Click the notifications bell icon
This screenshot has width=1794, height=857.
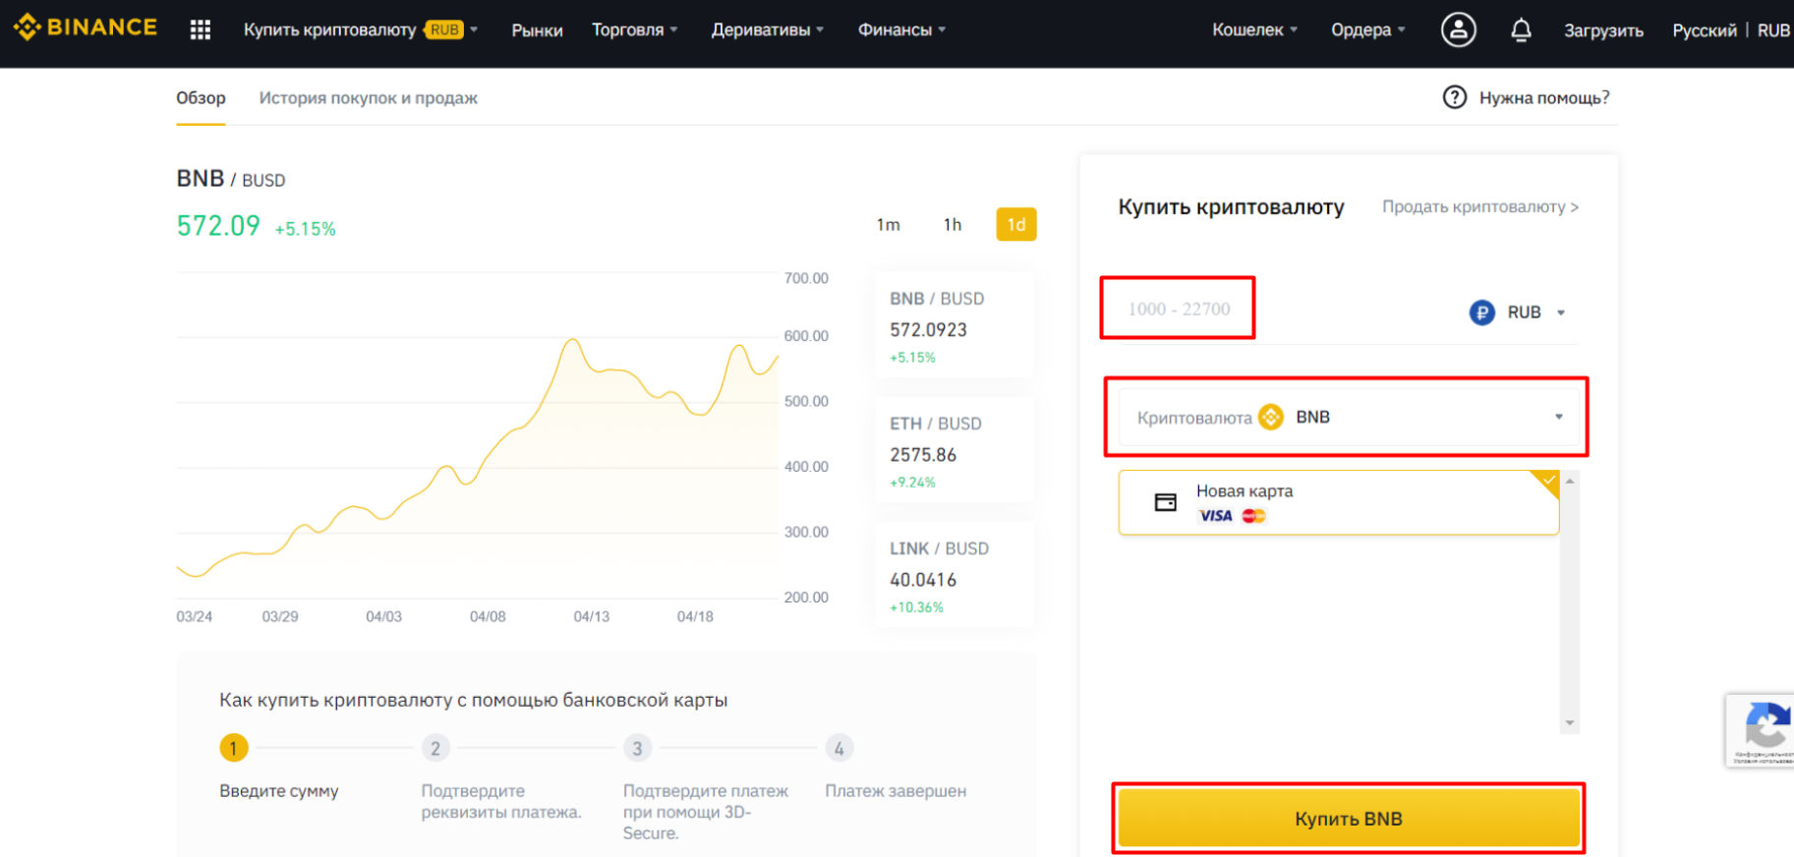pyautogui.click(x=1521, y=30)
